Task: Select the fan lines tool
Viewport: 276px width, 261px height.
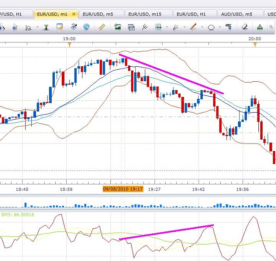Action: pyautogui.click(x=175, y=27)
